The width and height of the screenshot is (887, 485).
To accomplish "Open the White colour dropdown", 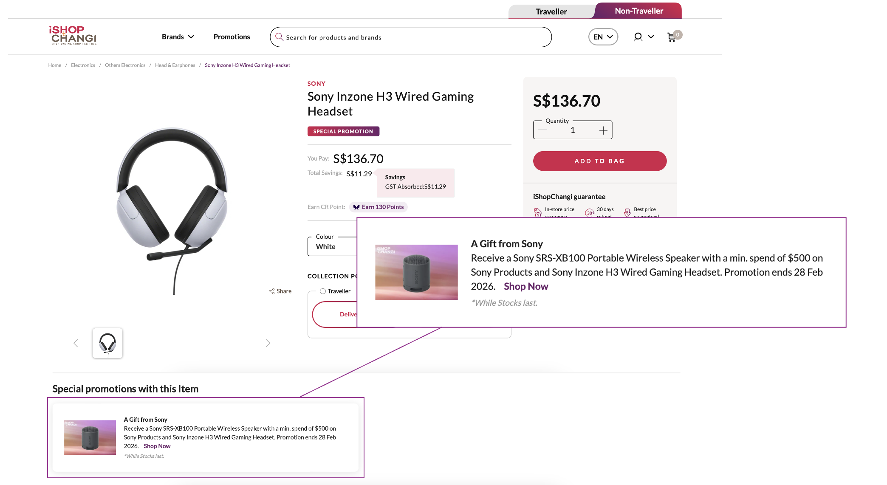I will coord(332,247).
